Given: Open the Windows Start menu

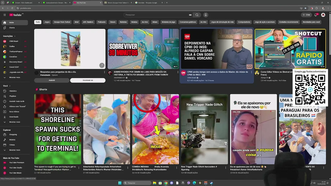Looking at the screenshot, I should click(120, 183).
